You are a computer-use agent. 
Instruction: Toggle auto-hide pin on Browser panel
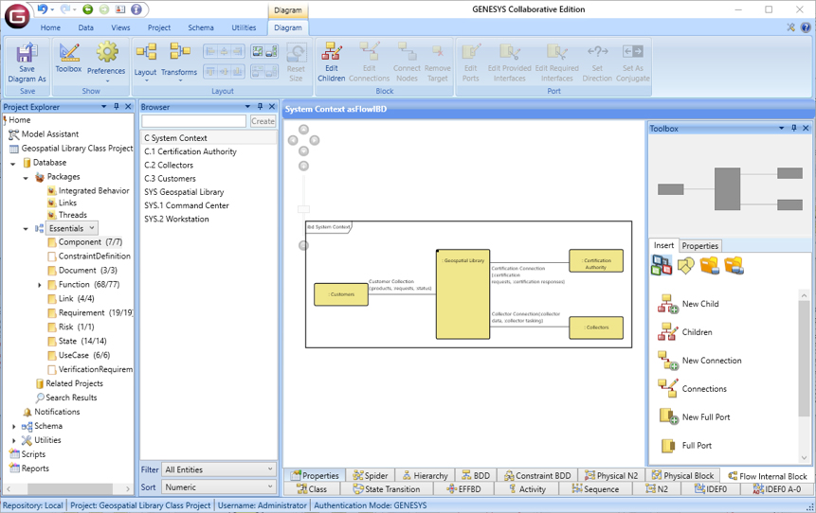tap(260, 107)
